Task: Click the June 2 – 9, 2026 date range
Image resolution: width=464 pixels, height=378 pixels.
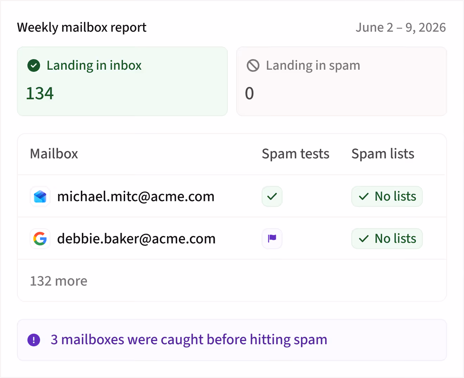Action: pos(401,27)
